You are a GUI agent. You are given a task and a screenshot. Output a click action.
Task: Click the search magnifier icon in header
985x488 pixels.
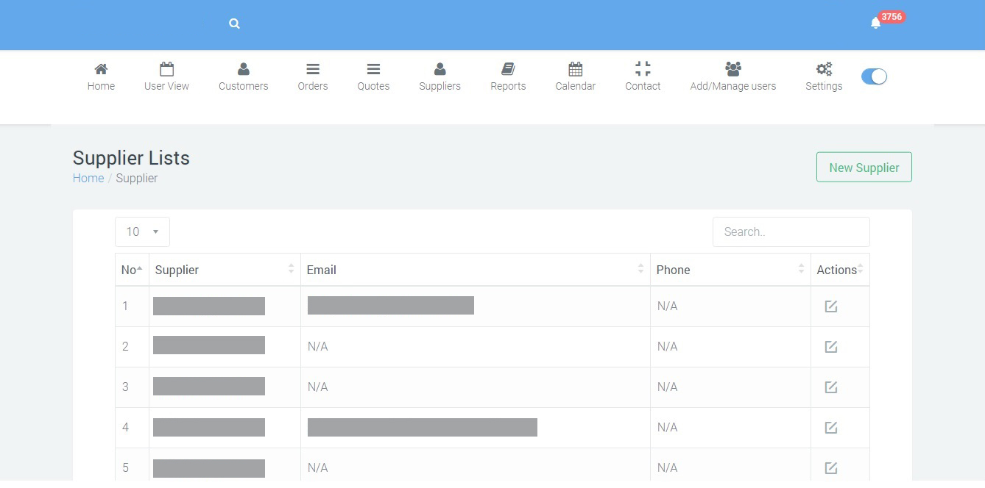coord(234,24)
